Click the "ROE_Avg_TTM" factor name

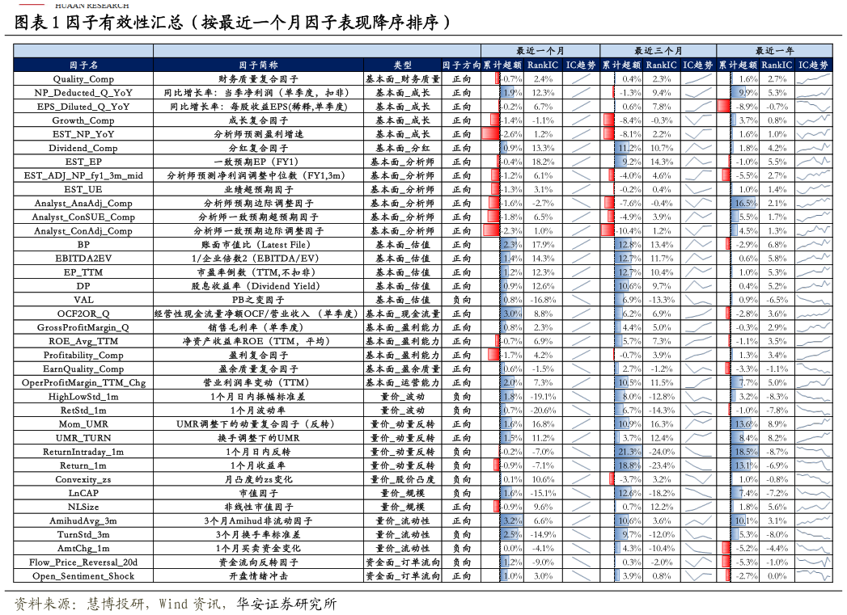[83, 341]
